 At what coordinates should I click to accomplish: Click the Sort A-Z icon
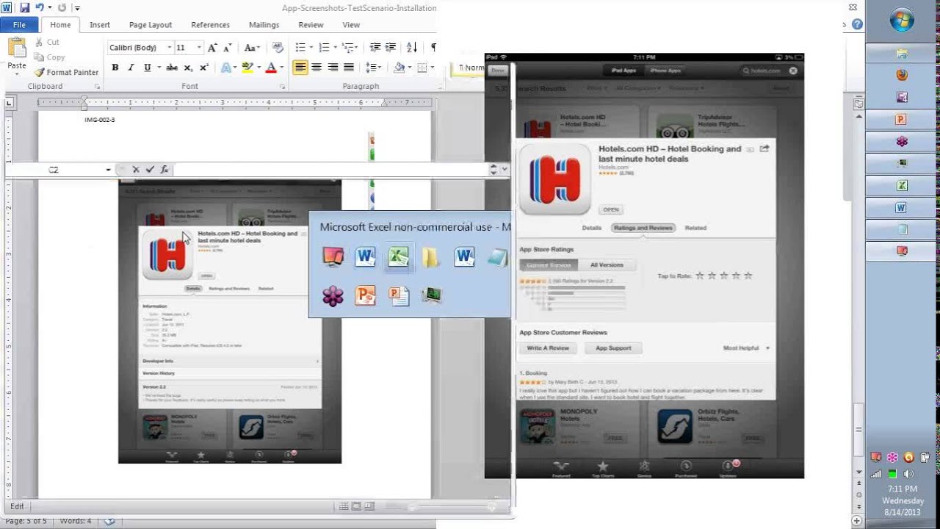pyautogui.click(x=412, y=48)
